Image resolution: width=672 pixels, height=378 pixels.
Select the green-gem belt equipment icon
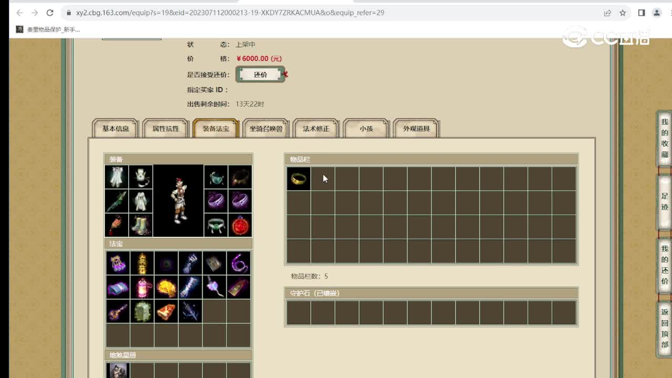coord(216,225)
